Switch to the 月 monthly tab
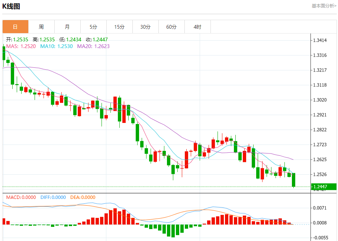The width and height of the screenshot is (338, 241). point(67,27)
